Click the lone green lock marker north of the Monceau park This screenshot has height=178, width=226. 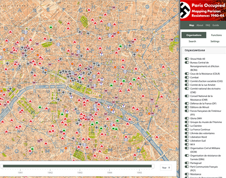[51, 27]
